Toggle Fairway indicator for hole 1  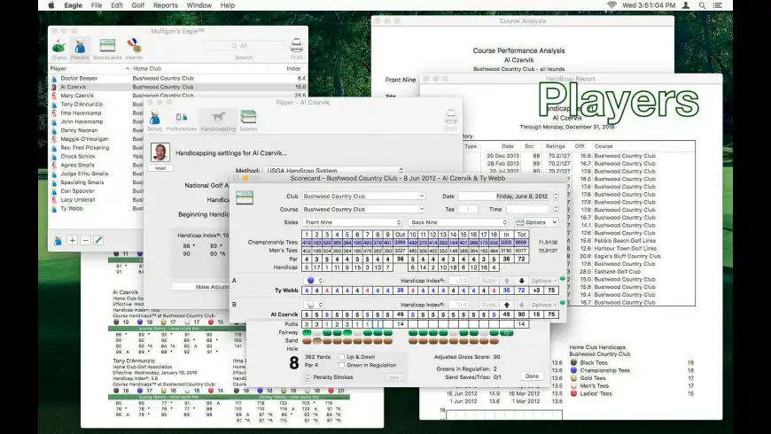pos(307,333)
